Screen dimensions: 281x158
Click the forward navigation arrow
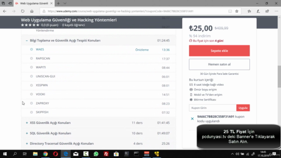[14, 11]
